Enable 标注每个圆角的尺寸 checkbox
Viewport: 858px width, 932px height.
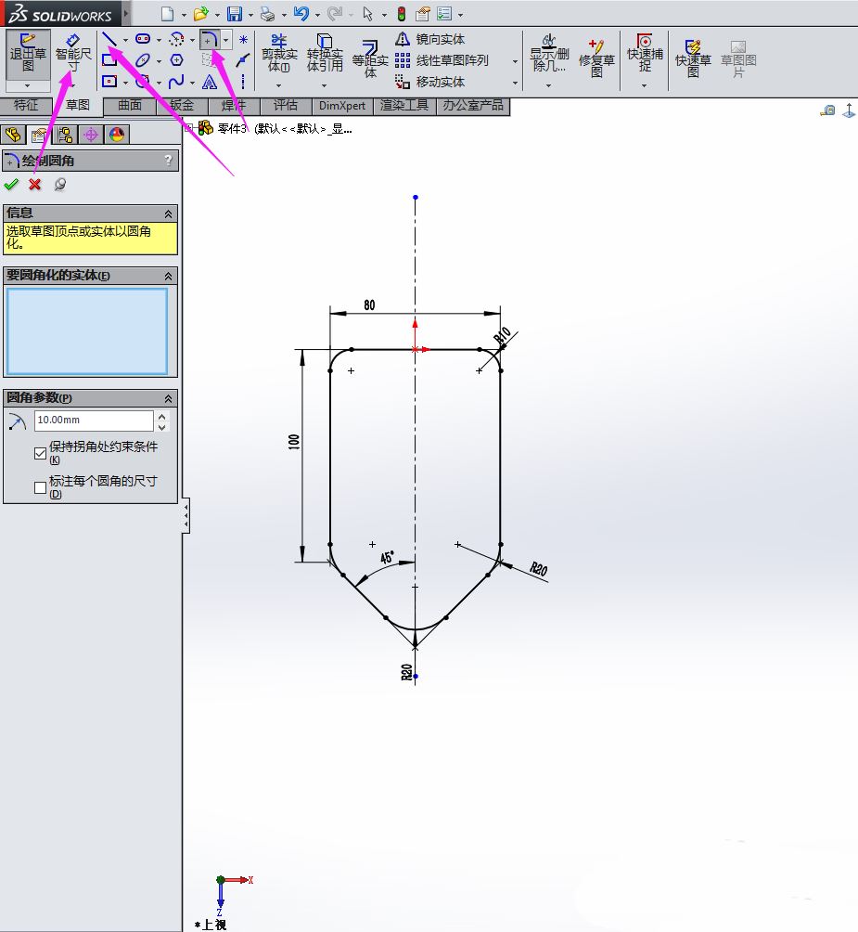40,486
